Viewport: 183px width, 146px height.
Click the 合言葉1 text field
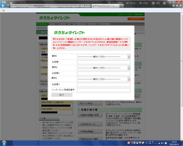pos(104,62)
